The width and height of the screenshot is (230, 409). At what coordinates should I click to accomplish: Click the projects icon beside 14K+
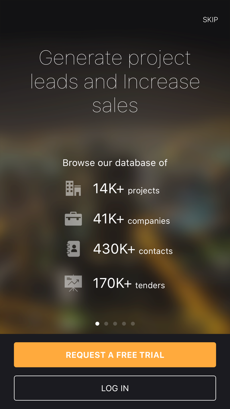72,188
